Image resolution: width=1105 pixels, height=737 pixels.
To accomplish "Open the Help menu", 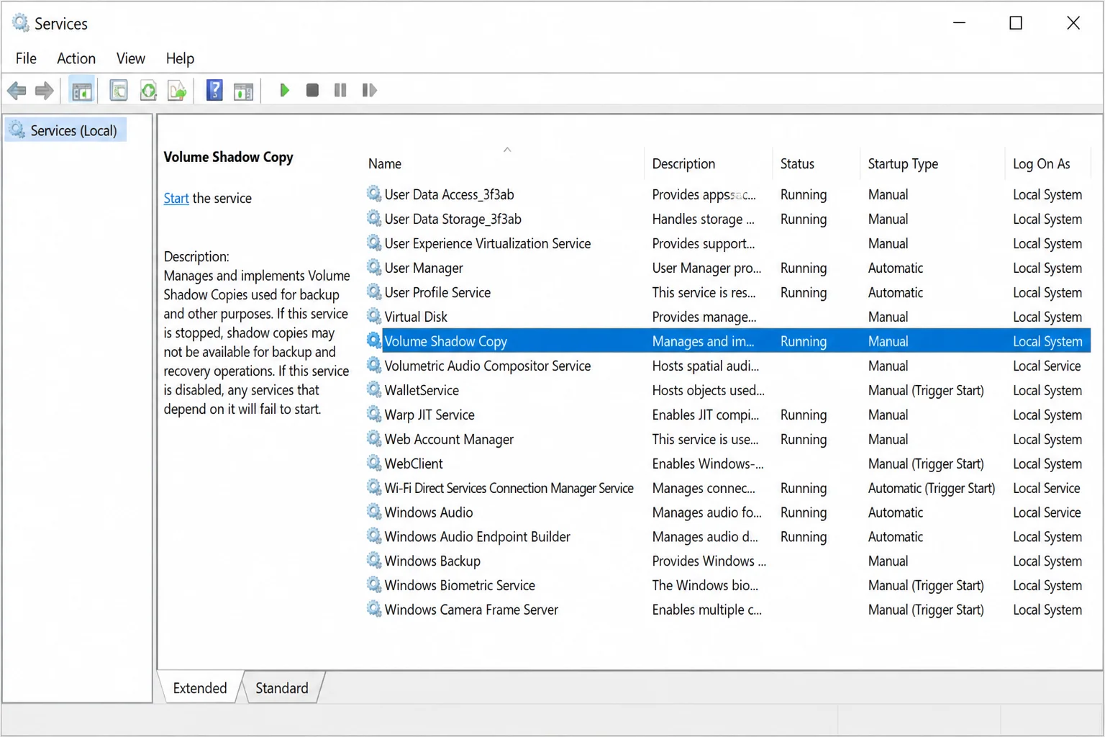I will coord(180,58).
